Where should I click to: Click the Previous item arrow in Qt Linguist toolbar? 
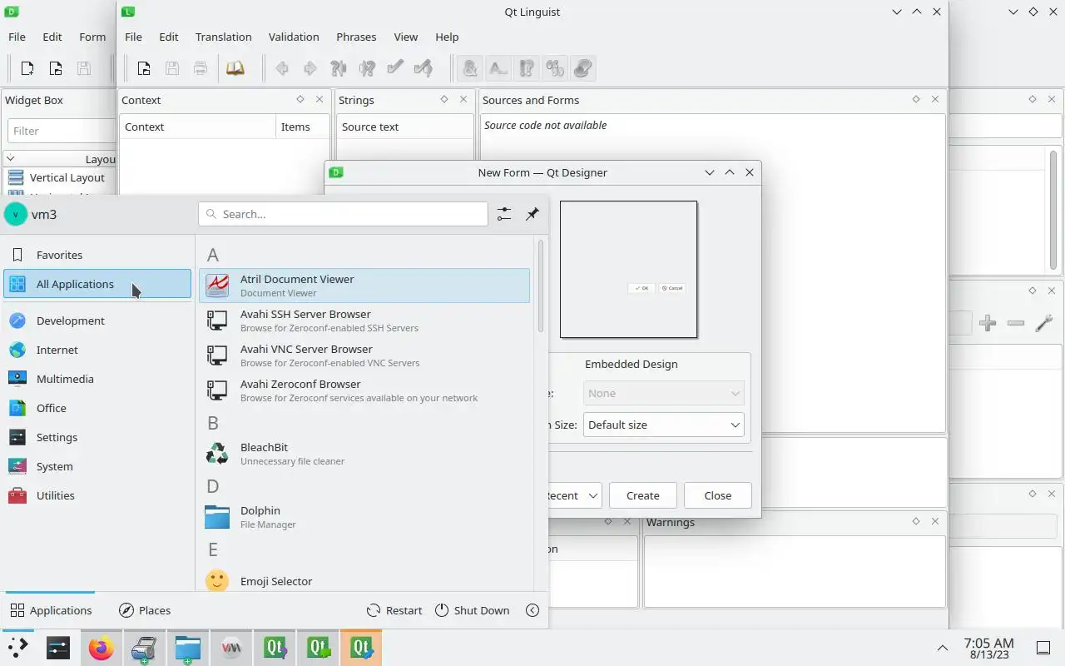tap(282, 68)
